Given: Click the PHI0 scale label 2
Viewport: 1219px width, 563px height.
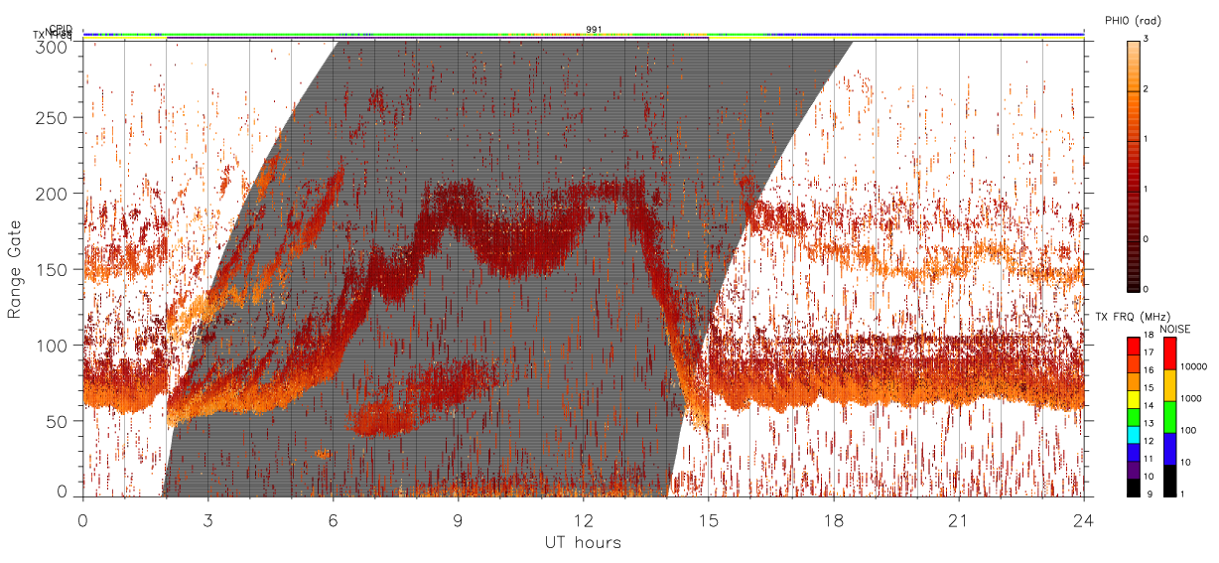Looking at the screenshot, I should pyautogui.click(x=1148, y=89).
